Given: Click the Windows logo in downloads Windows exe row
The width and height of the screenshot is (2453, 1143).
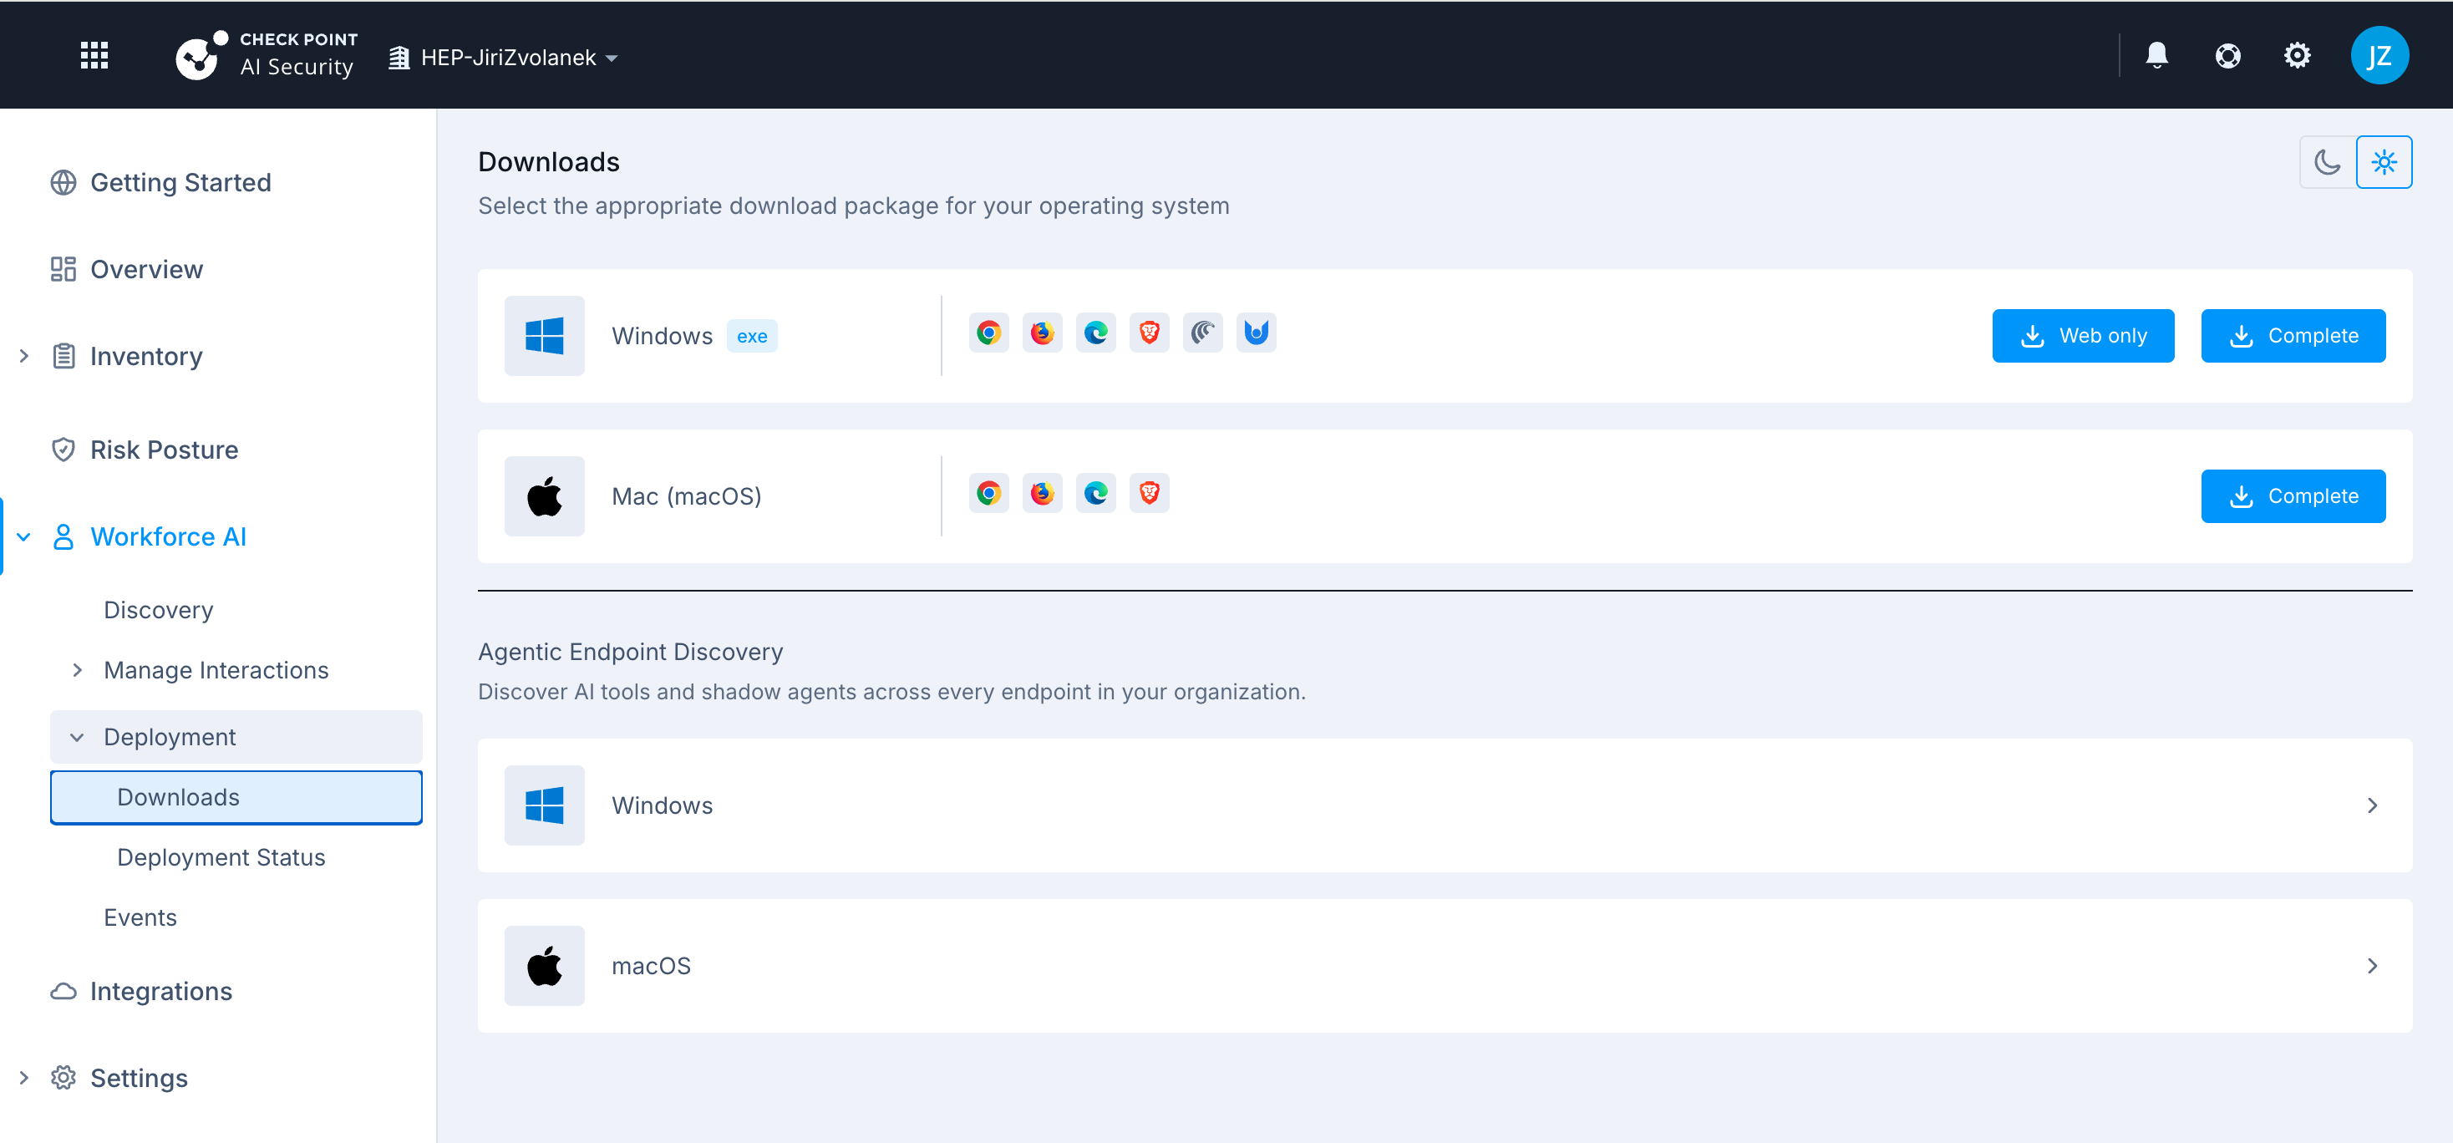Looking at the screenshot, I should pyautogui.click(x=545, y=336).
